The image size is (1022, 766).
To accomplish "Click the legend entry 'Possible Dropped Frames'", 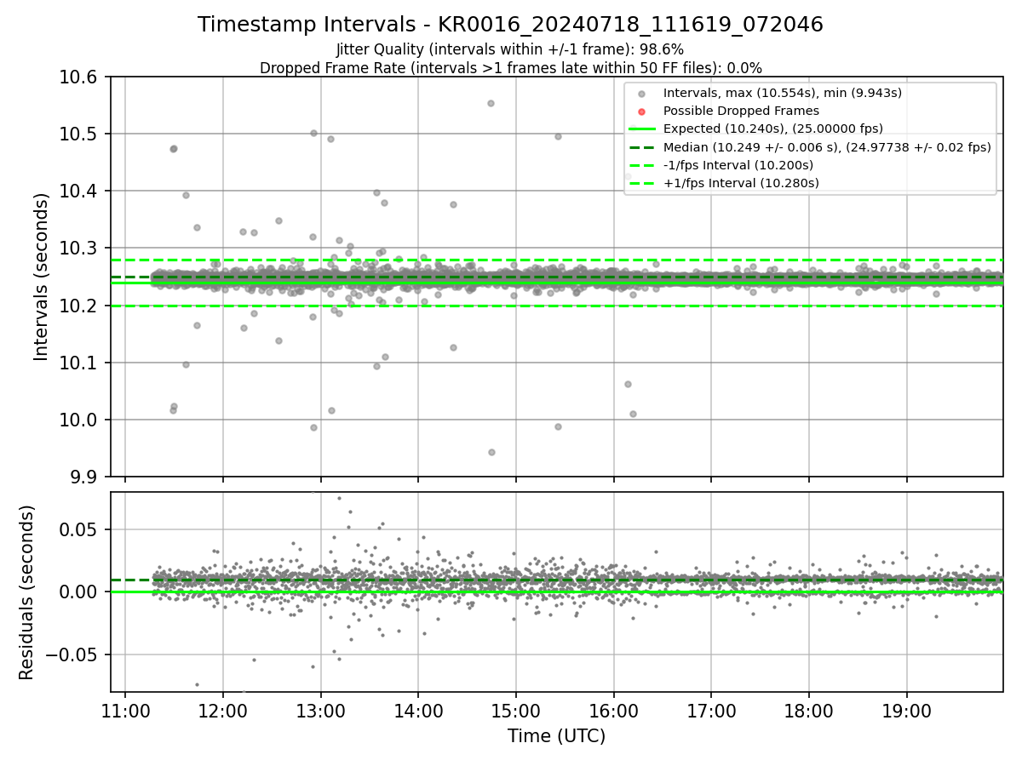I will pyautogui.click(x=741, y=111).
